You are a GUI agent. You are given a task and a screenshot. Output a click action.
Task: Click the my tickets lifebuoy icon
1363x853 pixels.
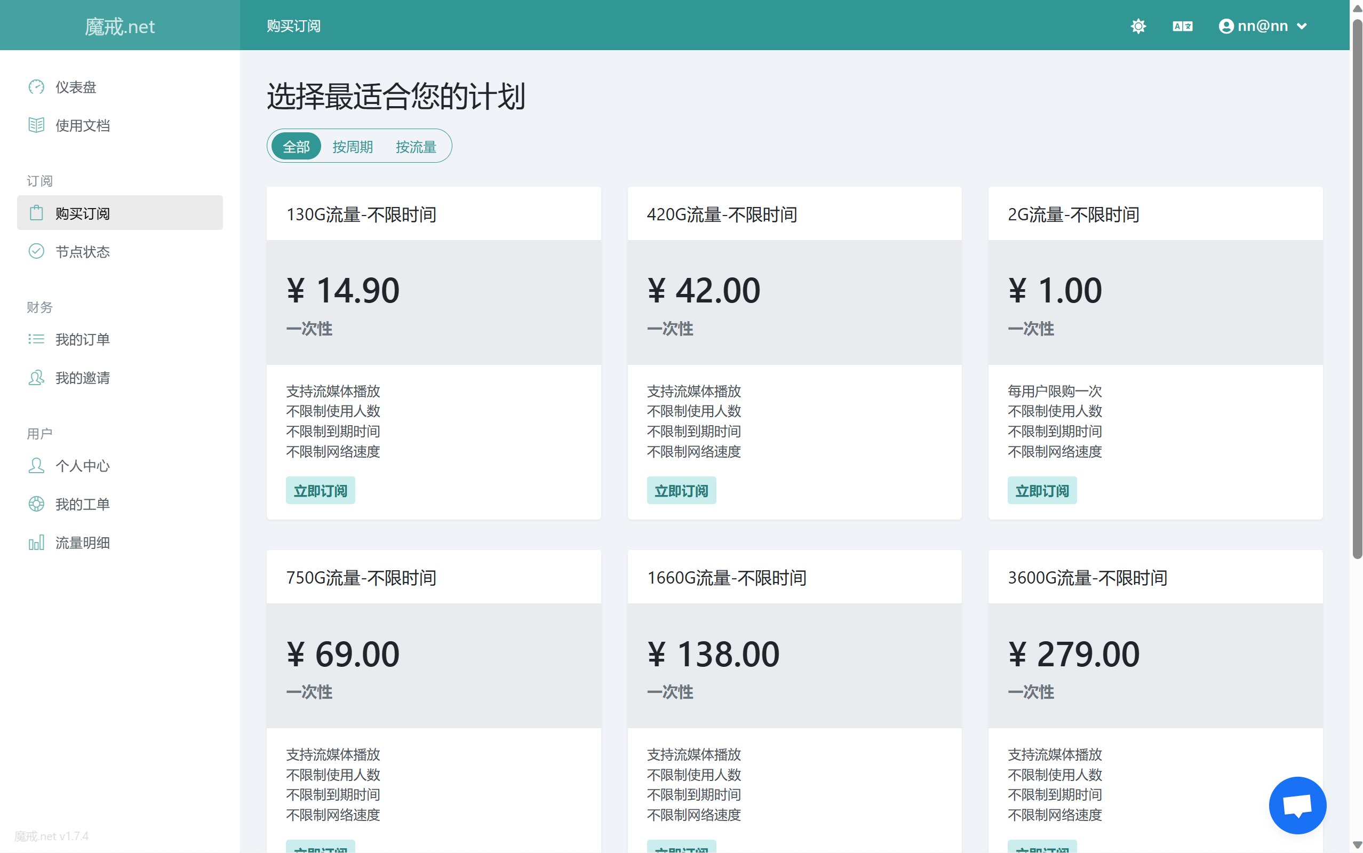[36, 504]
